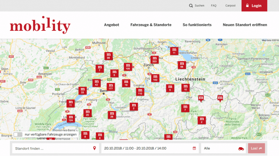The height and width of the screenshot is (156, 279).
Task: Open Neuen Standort eröffnen menu item
Action: pos(245,25)
